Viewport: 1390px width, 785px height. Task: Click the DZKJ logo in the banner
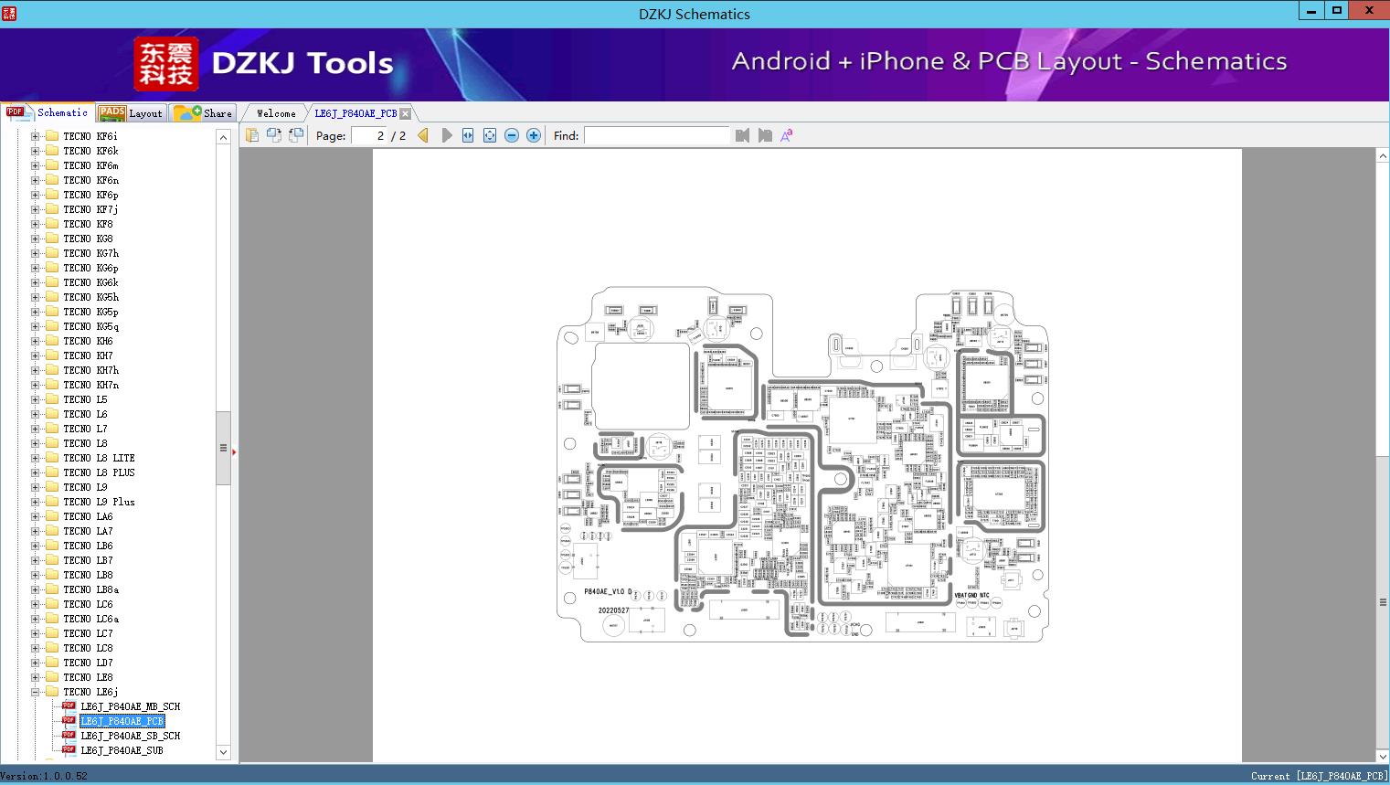click(166, 64)
